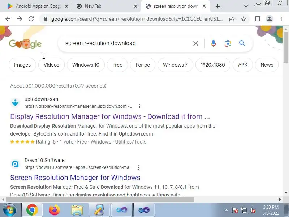The height and width of the screenshot is (217, 289).
Task: Click the horizontal scrollbar right arrow
Action: click(280, 200)
